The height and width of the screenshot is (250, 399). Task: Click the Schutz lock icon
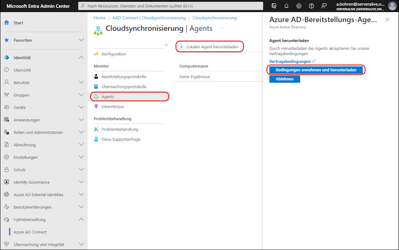7,169
